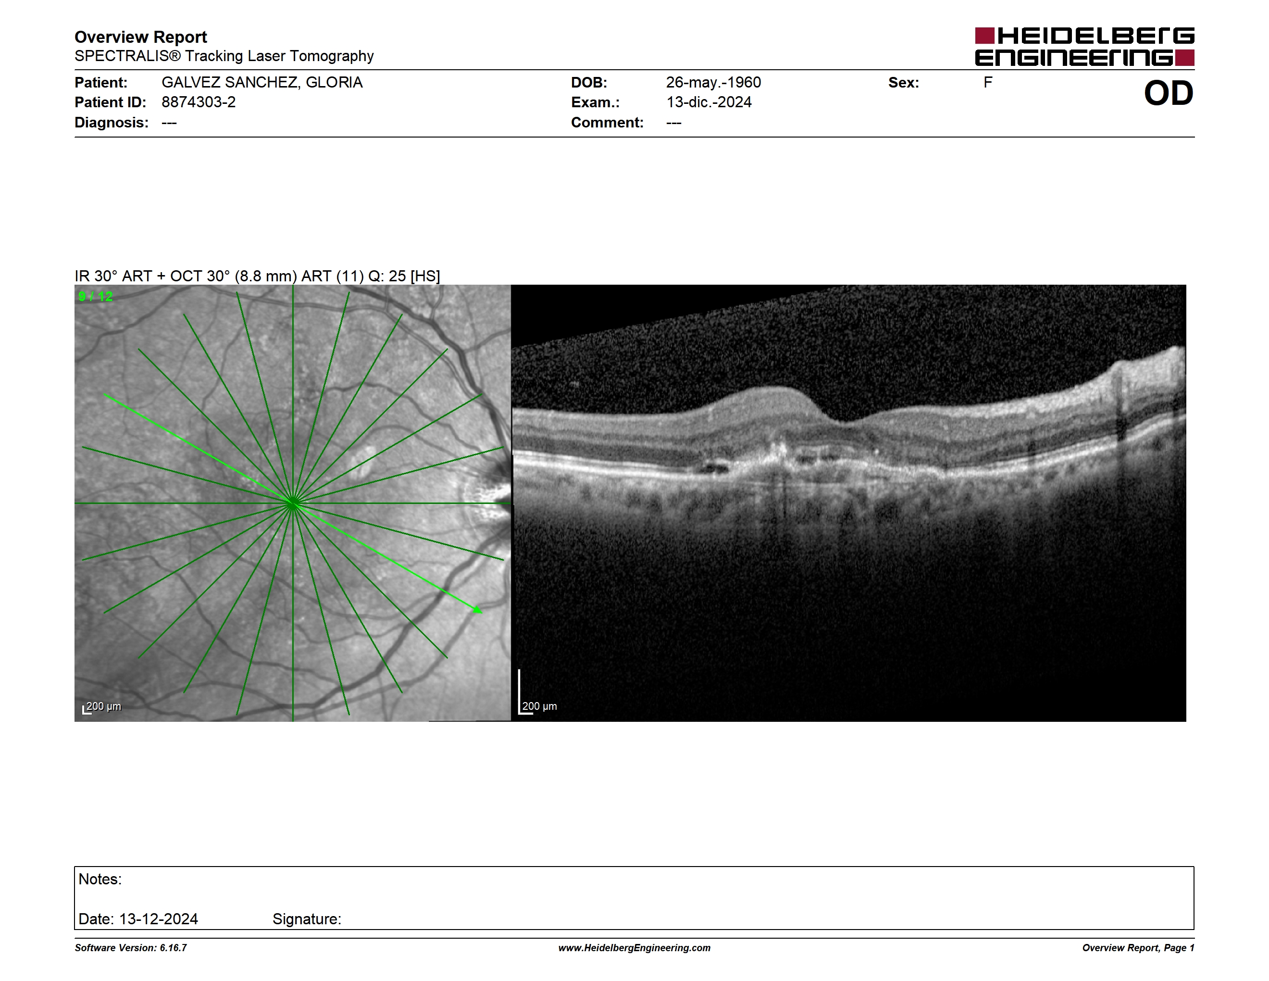Click Software Version: 6.16.7 footer
This screenshot has height=981, width=1269.
pyautogui.click(x=131, y=948)
